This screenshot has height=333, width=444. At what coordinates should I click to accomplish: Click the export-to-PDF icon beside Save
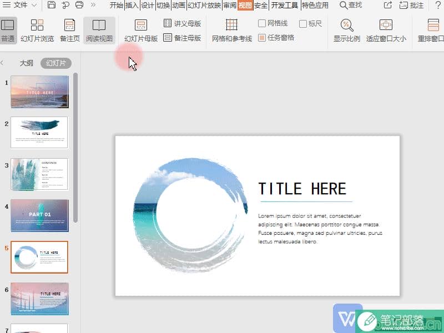coord(65,5)
